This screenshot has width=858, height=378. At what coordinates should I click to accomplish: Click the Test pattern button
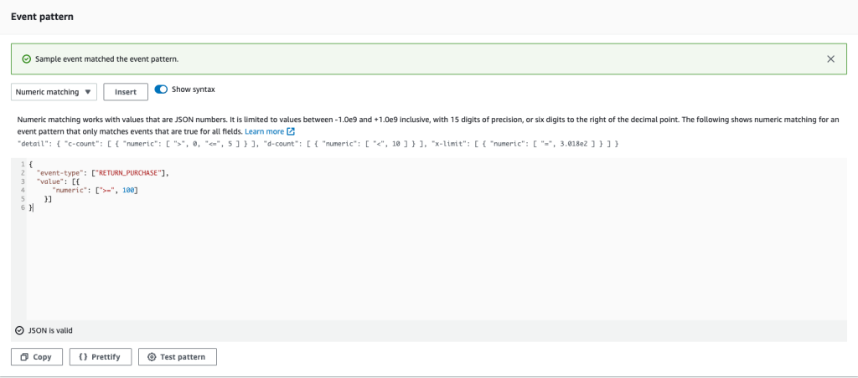tap(178, 357)
